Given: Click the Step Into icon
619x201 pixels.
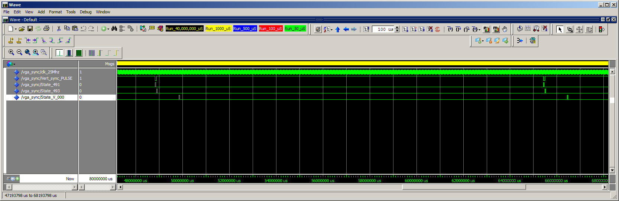Looking at the screenshot, I should [450, 29].
